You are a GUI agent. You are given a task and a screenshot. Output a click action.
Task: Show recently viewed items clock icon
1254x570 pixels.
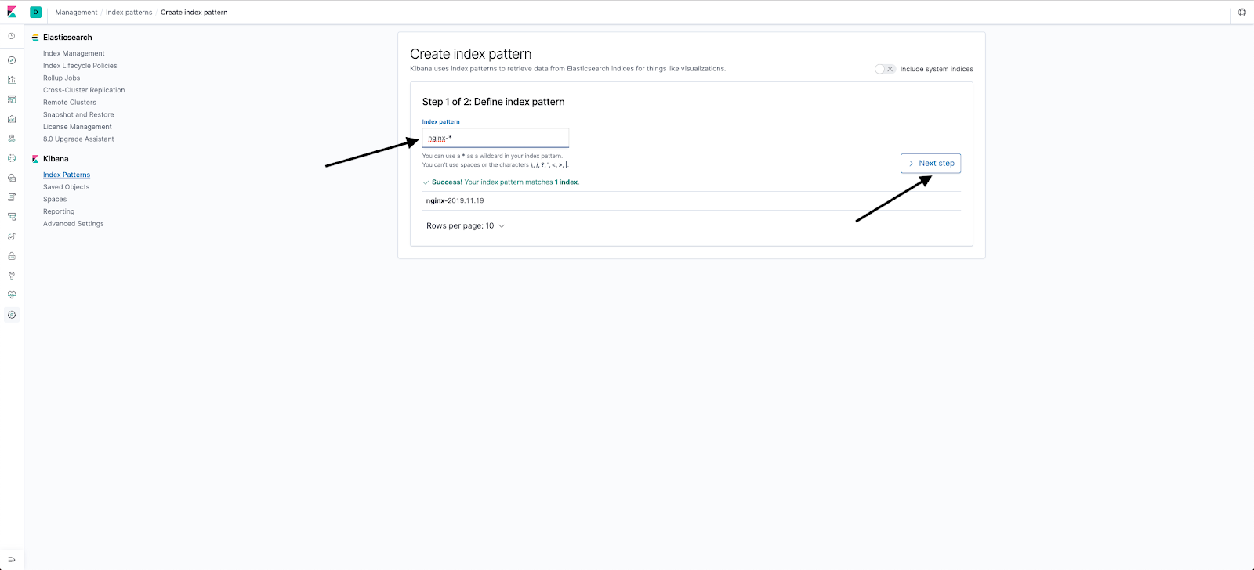[x=12, y=36]
